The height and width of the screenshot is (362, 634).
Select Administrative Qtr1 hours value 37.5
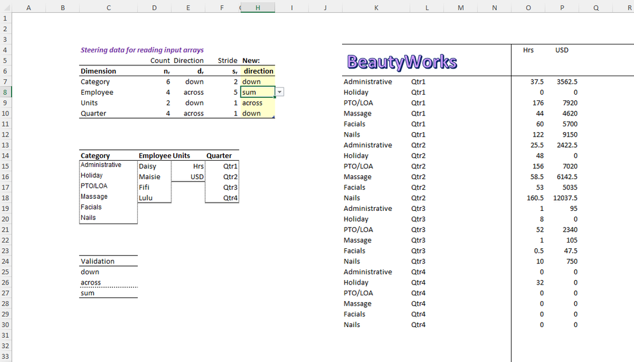537,82
